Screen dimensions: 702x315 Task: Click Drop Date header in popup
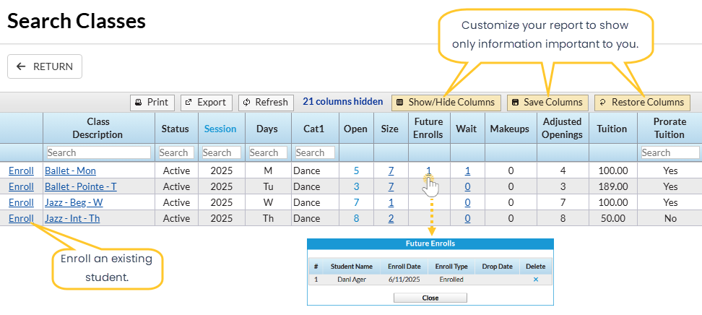coord(497,266)
